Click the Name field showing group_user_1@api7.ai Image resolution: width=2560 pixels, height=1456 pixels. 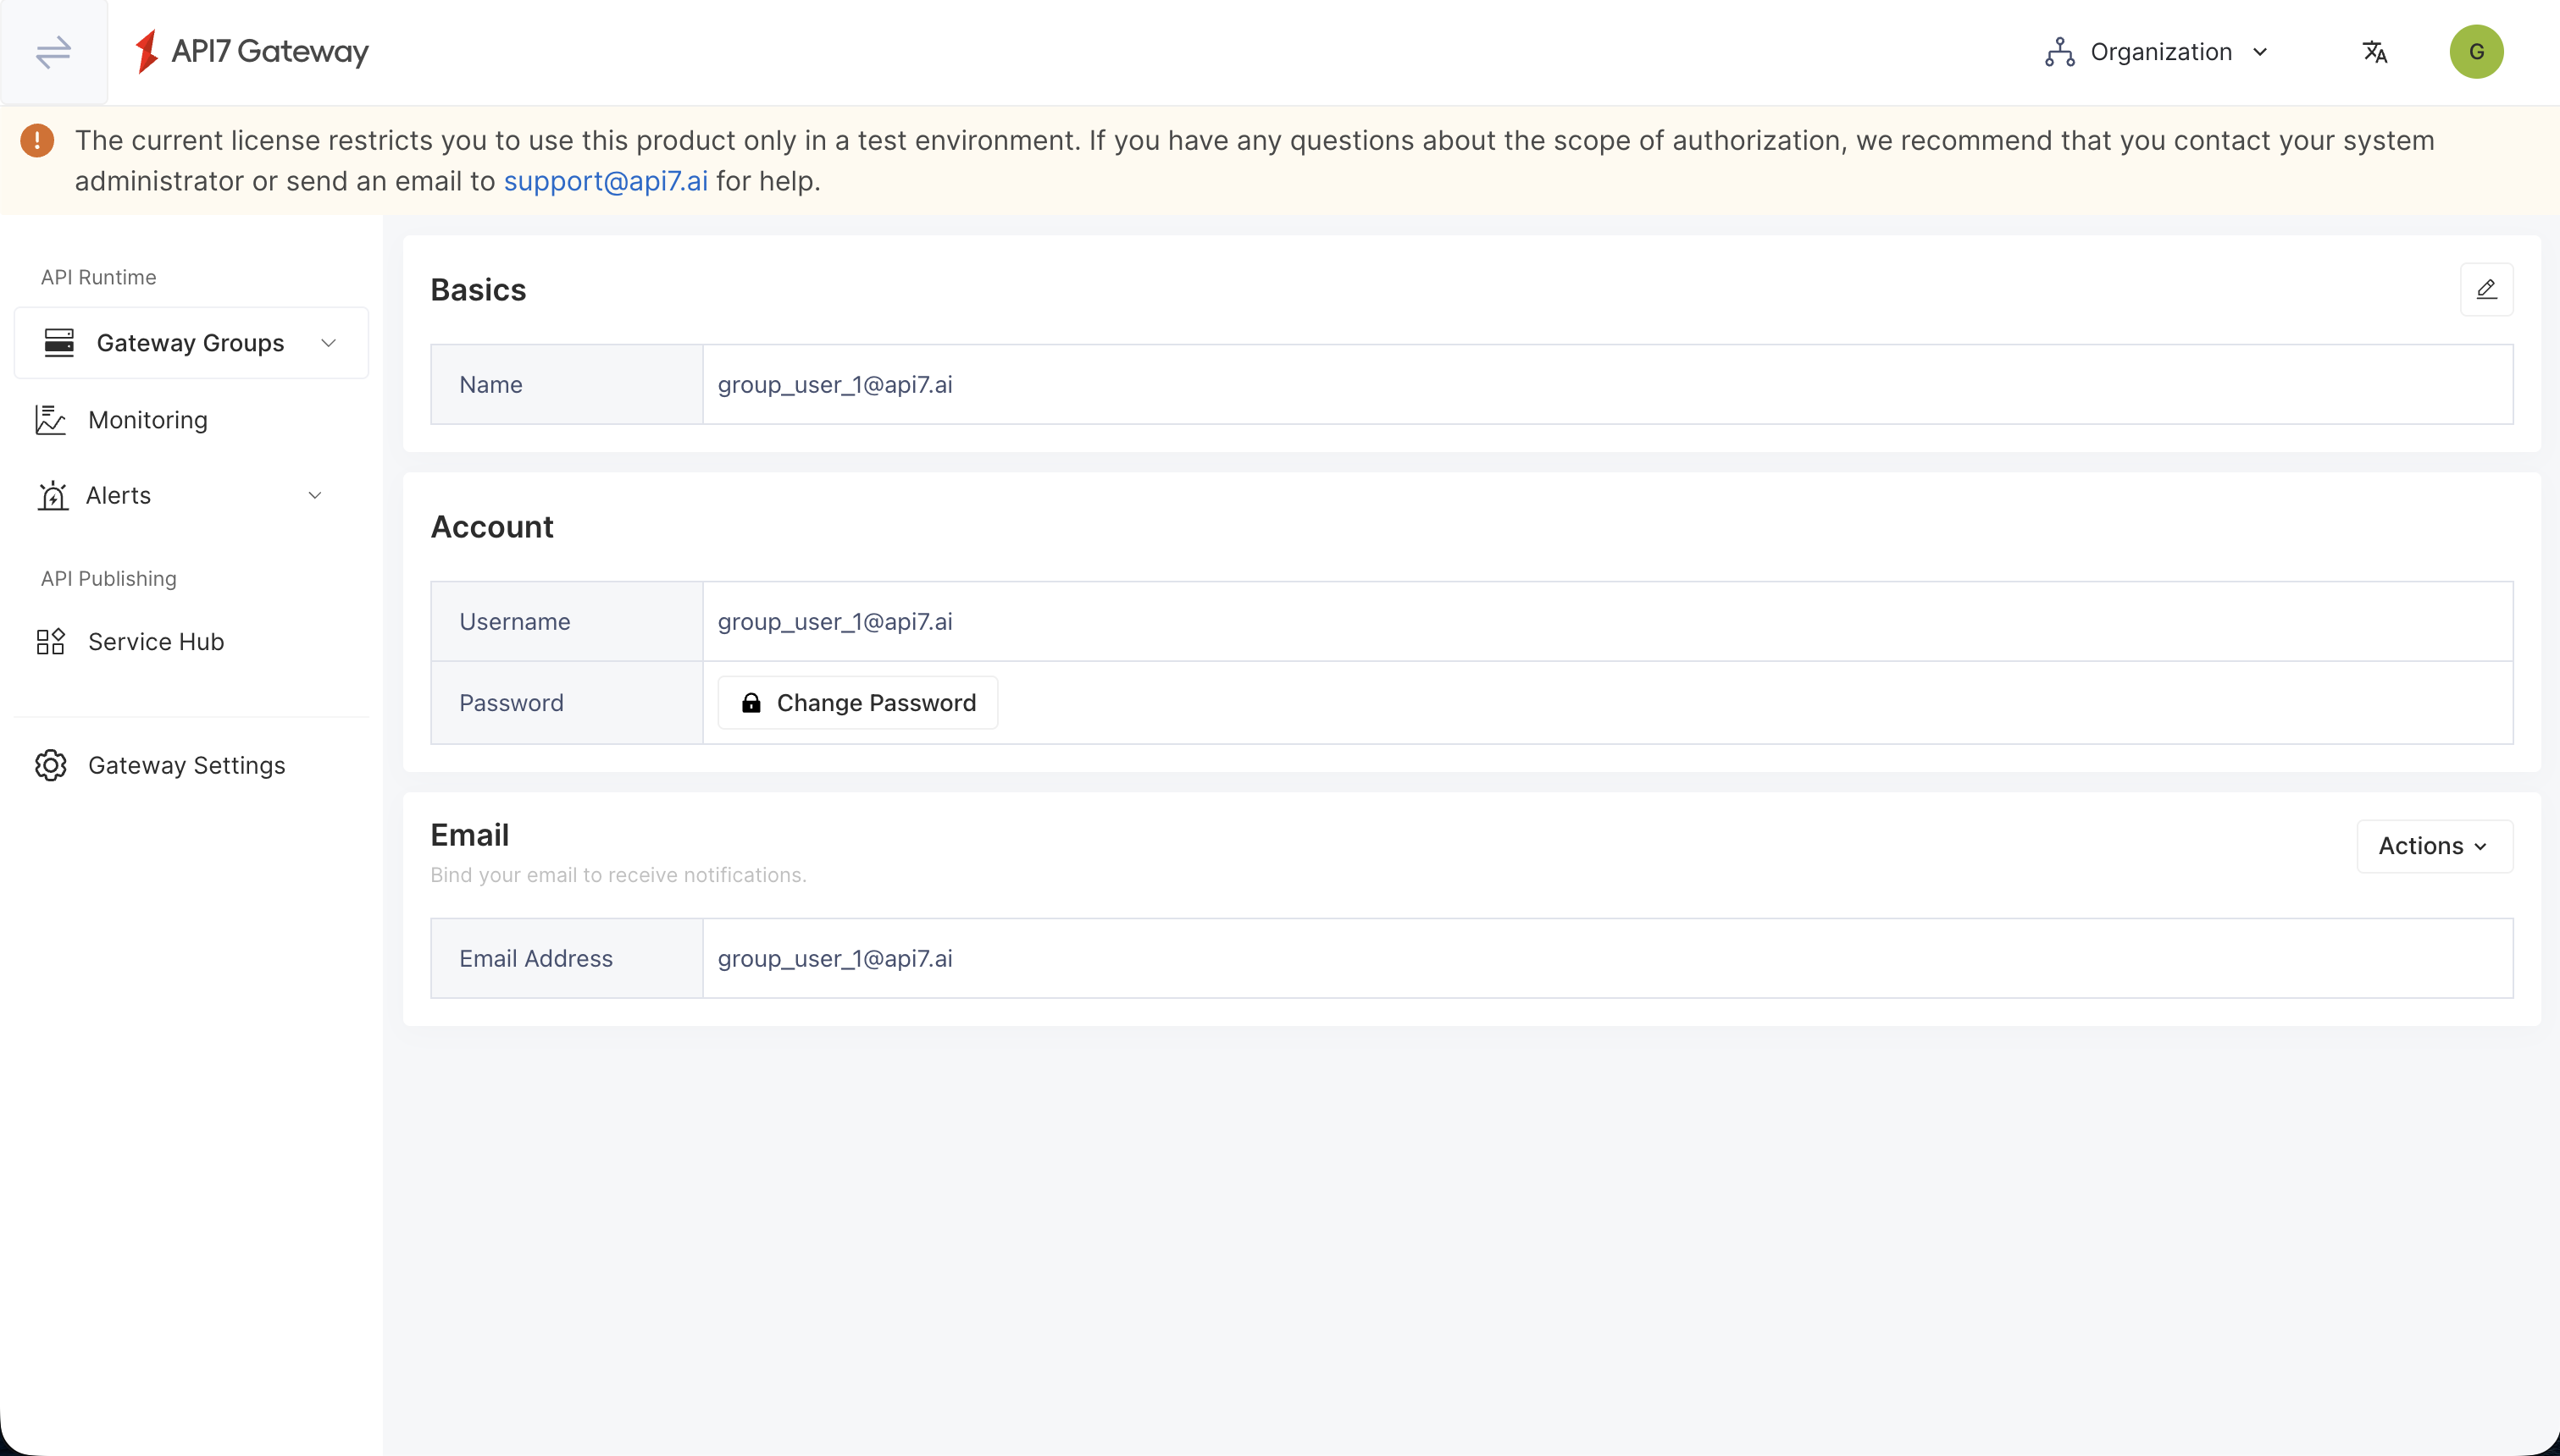pyautogui.click(x=834, y=384)
